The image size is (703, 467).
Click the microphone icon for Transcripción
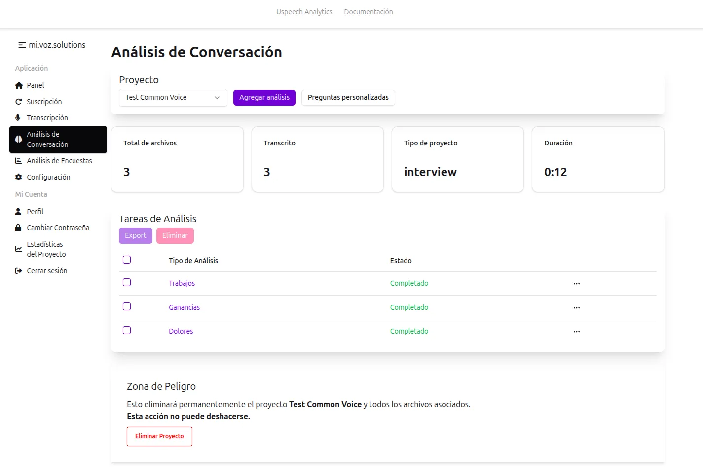coord(18,118)
